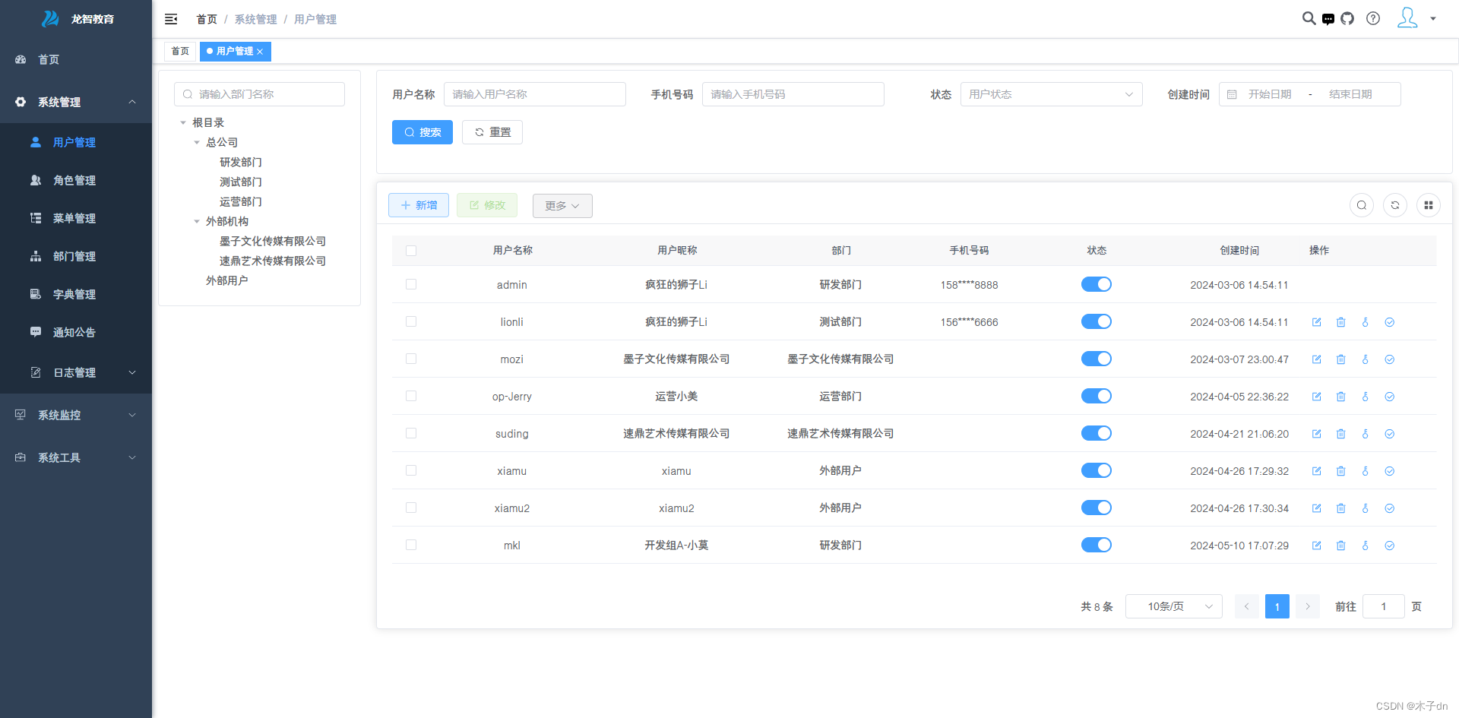Expand the 系统监控 sidebar menu
The image size is (1459, 718).
point(76,415)
